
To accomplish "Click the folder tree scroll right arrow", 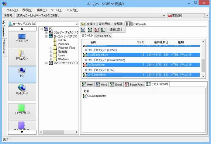I will [76, 132].
